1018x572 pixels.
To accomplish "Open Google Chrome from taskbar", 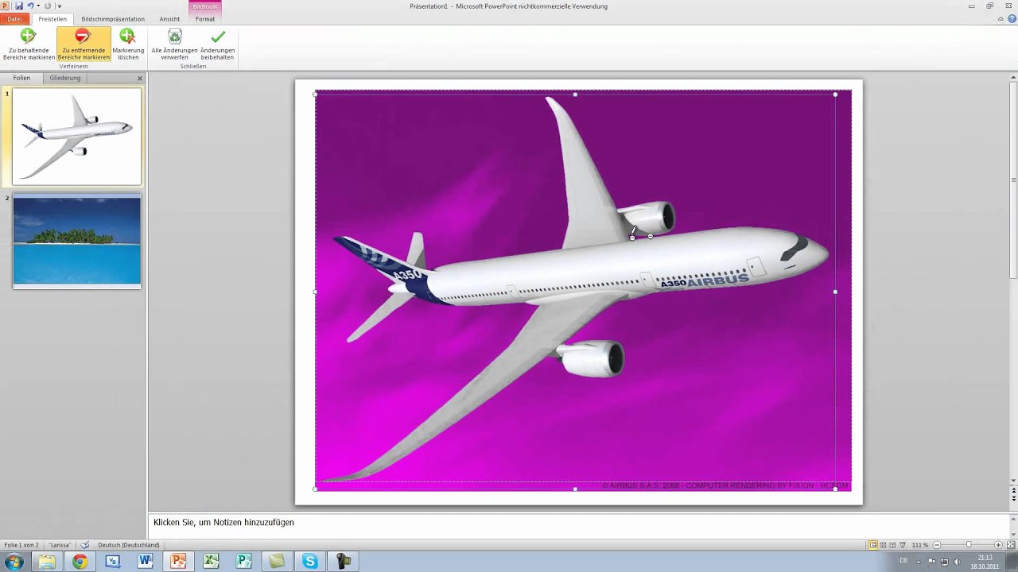I will point(80,562).
